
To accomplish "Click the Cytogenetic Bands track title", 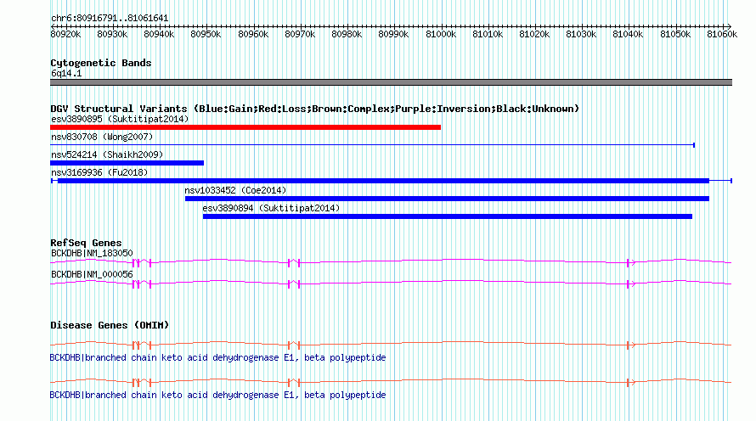I will point(101,63).
